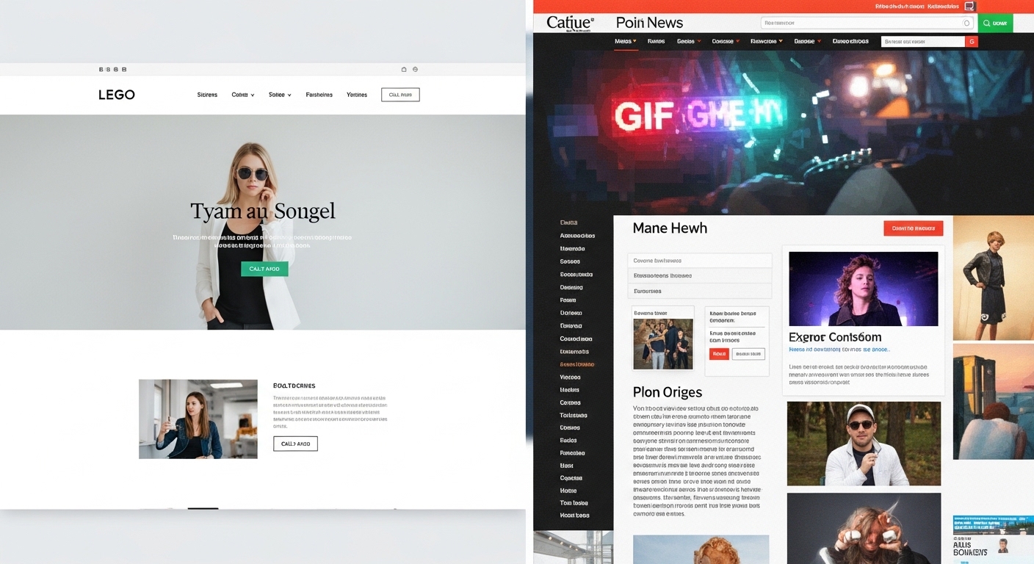The width and height of the screenshot is (1034, 564).
Task: Click the 'Poin News' site title
Action: click(x=649, y=23)
